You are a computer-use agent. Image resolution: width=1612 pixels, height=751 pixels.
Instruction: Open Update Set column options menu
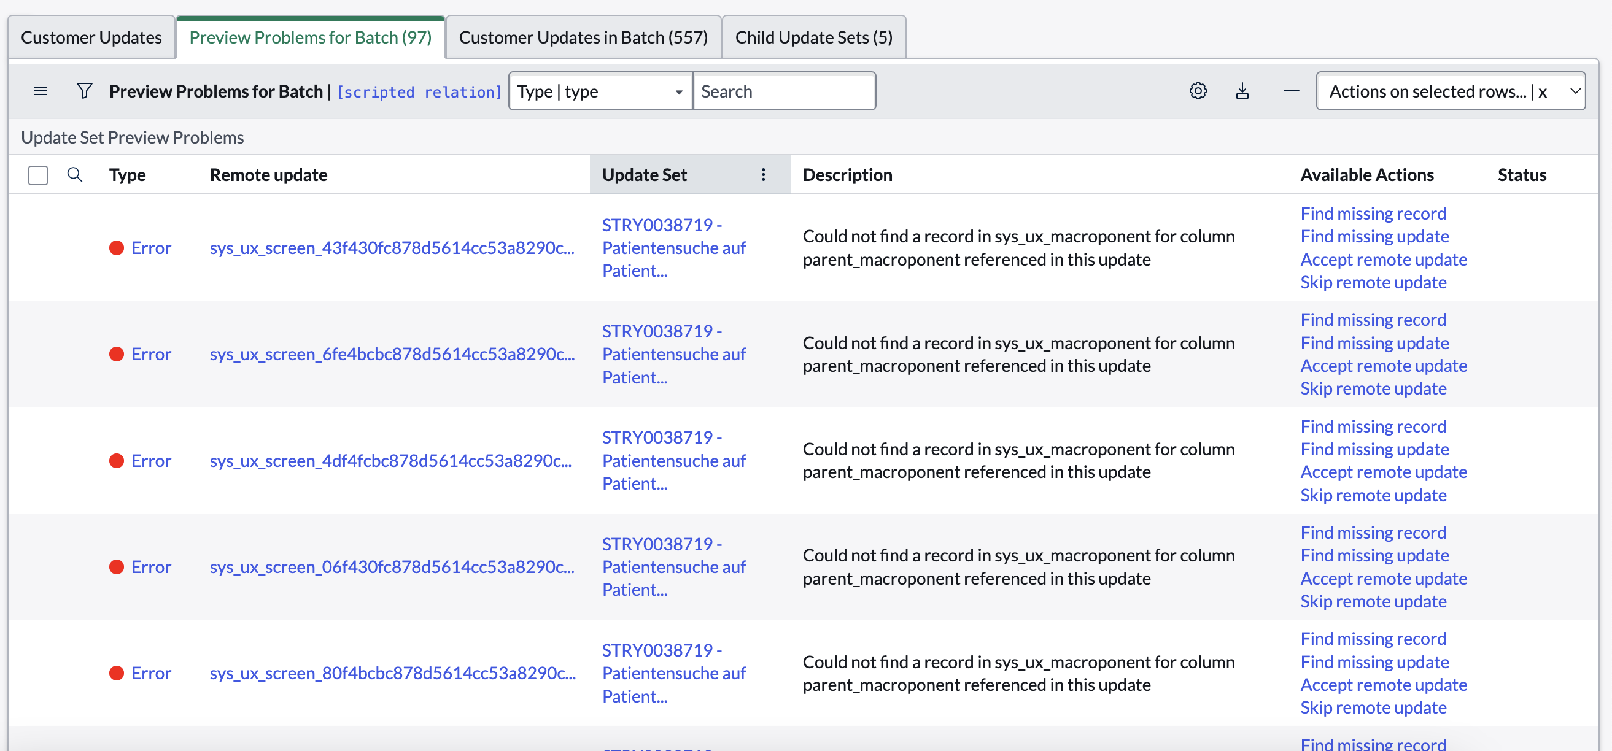tap(763, 174)
